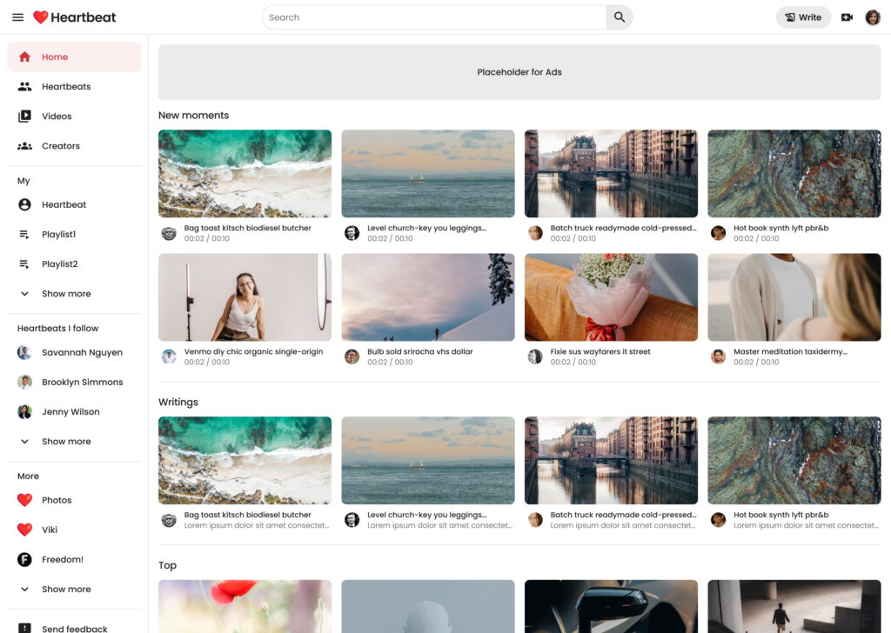Screen dimensions: 891x633
Task: Open Heartbeats in sidebar
Action: click(x=74, y=86)
